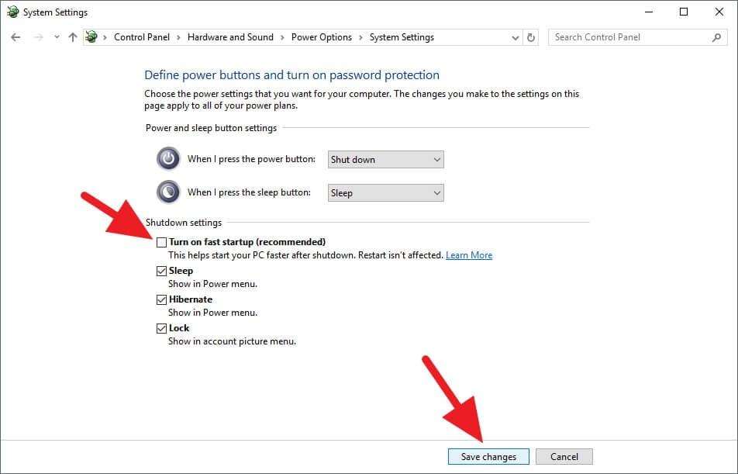Click the sleep button icon
The width and height of the screenshot is (738, 474).
point(168,192)
